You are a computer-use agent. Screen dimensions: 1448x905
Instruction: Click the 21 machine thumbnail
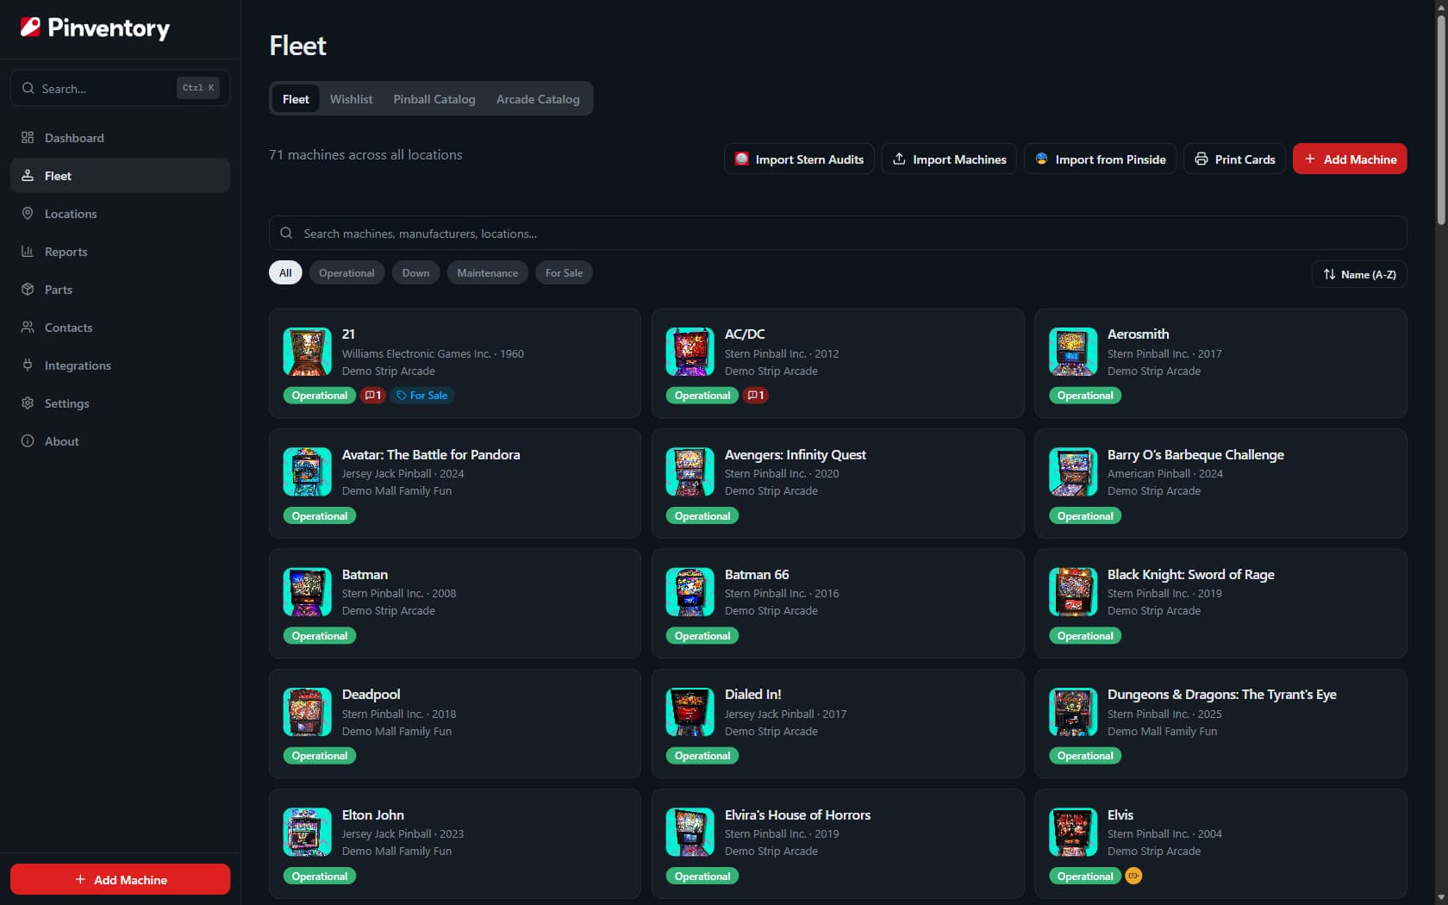tap(308, 352)
